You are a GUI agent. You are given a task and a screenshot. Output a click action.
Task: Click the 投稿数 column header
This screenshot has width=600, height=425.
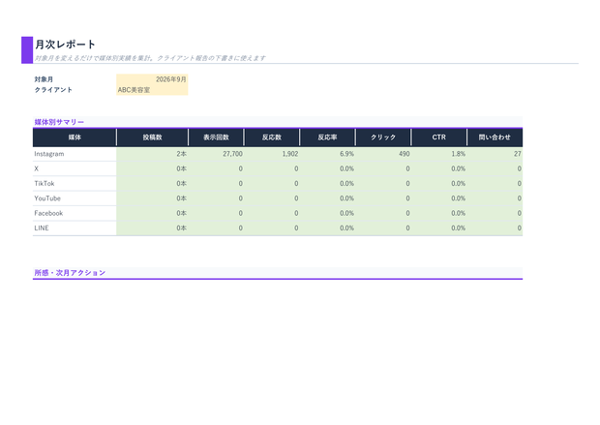click(x=152, y=137)
